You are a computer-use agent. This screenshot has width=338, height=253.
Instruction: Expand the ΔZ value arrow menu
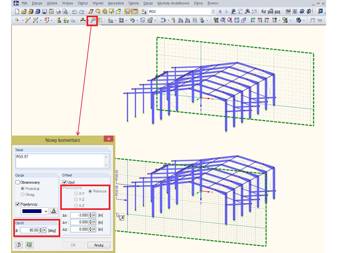tap(94, 229)
